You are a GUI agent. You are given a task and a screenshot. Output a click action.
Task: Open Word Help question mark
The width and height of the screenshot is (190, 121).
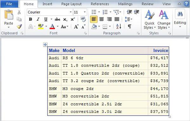187,3
